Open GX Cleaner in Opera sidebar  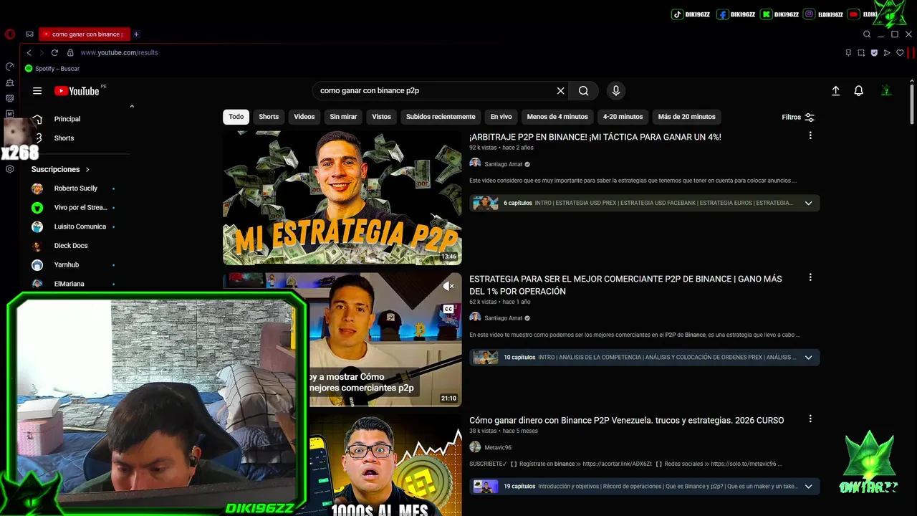coord(10,82)
